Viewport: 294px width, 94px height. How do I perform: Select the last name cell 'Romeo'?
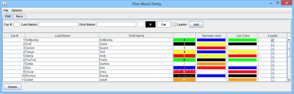62,76
